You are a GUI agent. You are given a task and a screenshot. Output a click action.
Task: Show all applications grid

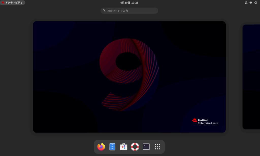pyautogui.click(x=157, y=147)
